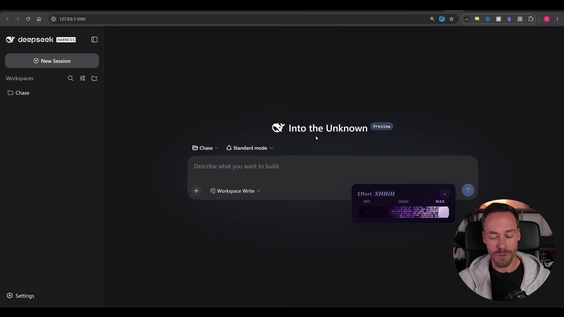Click the deepseek logo in sidebar
564x317 pixels.
[41, 40]
